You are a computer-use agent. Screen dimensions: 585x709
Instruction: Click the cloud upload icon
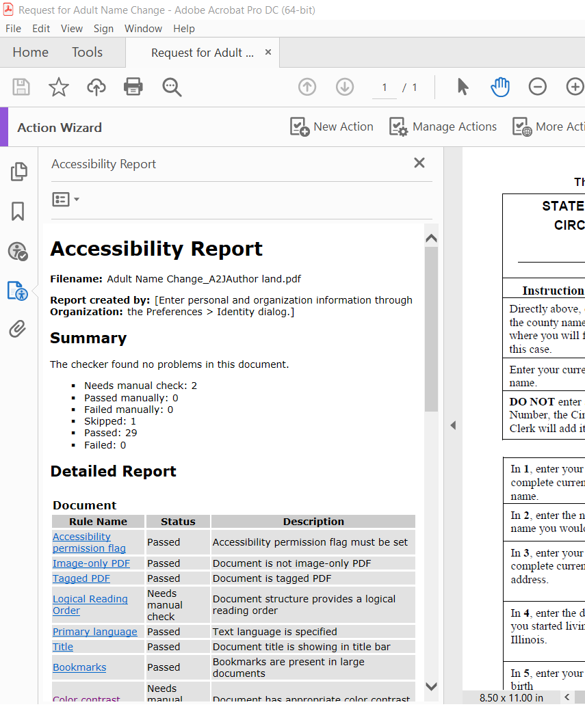pyautogui.click(x=96, y=87)
